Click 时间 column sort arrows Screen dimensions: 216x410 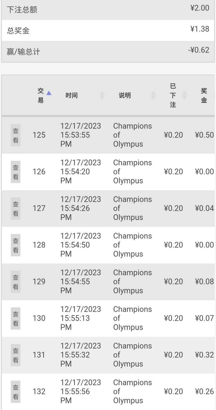[102, 96]
